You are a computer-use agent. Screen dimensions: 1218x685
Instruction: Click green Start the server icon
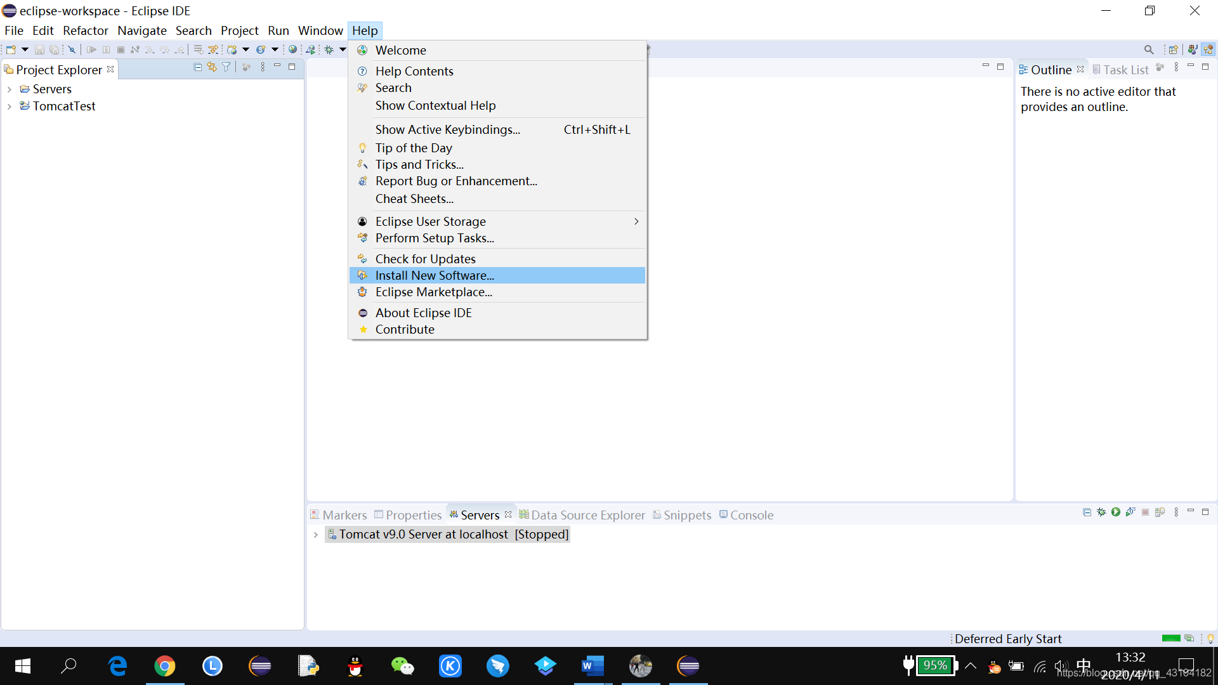pyautogui.click(x=1116, y=512)
